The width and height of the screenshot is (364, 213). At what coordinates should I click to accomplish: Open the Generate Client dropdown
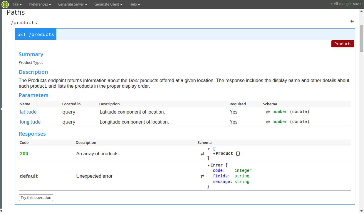click(108, 4)
